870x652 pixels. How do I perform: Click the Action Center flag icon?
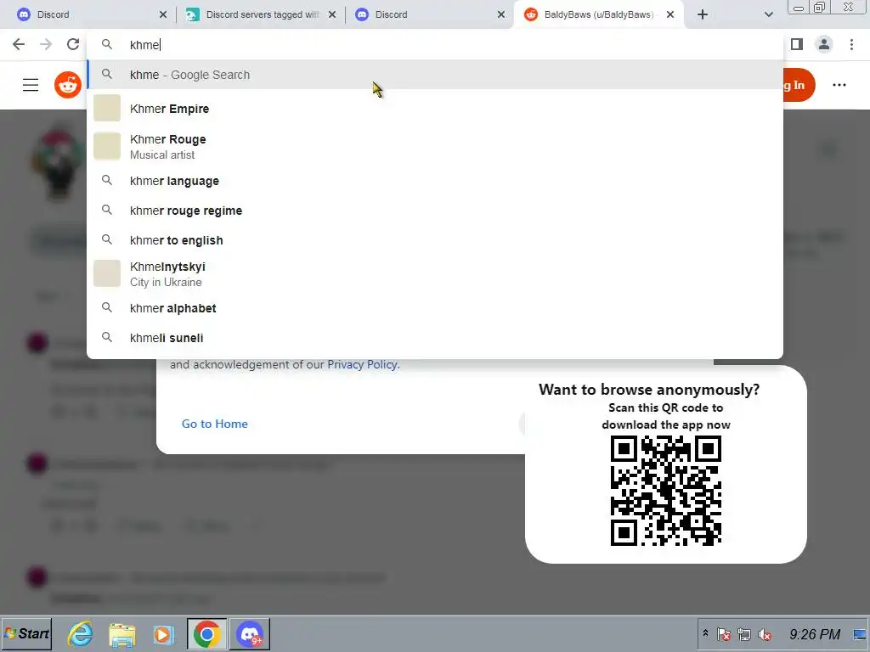(724, 633)
